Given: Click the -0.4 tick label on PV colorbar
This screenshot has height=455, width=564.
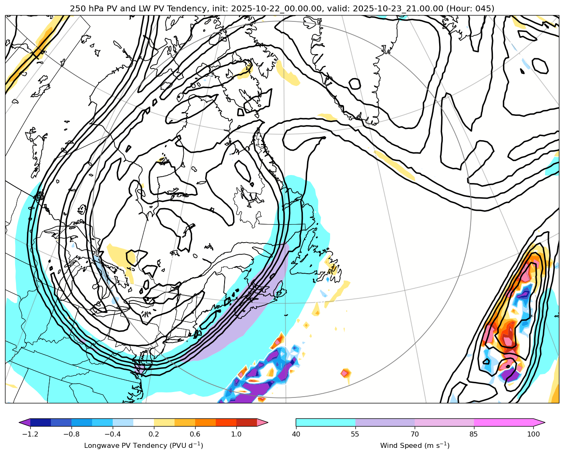Looking at the screenshot, I should (112, 434).
